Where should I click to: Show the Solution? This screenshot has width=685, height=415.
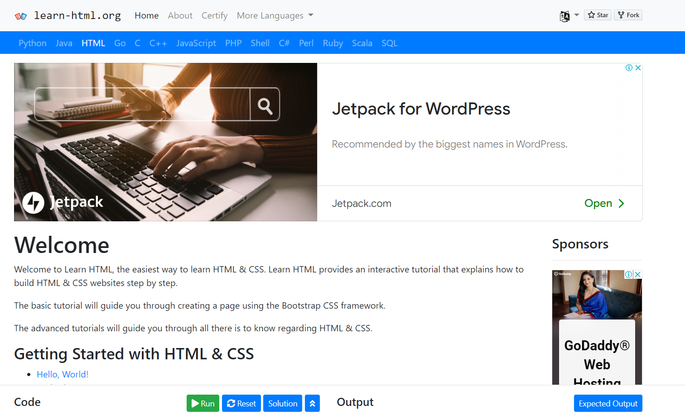coord(283,403)
